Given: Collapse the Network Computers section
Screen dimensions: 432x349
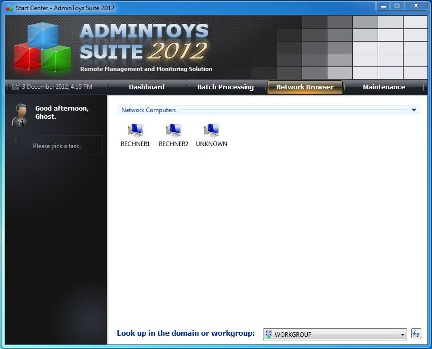Looking at the screenshot, I should pos(414,110).
